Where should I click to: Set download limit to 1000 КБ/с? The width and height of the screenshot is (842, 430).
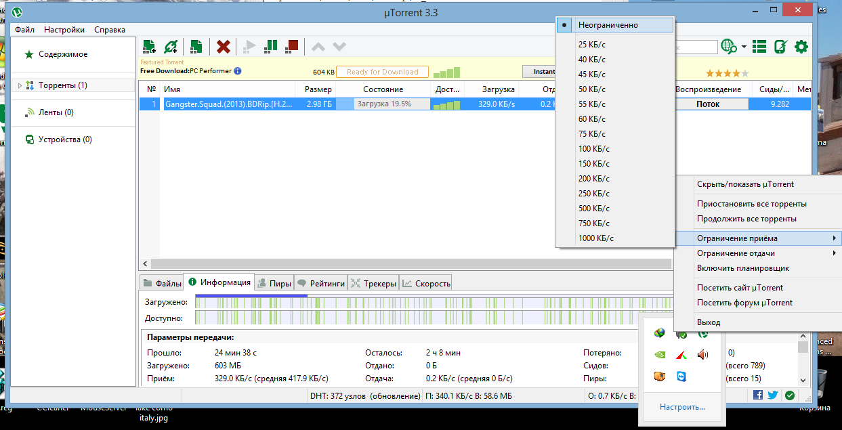tap(614, 238)
